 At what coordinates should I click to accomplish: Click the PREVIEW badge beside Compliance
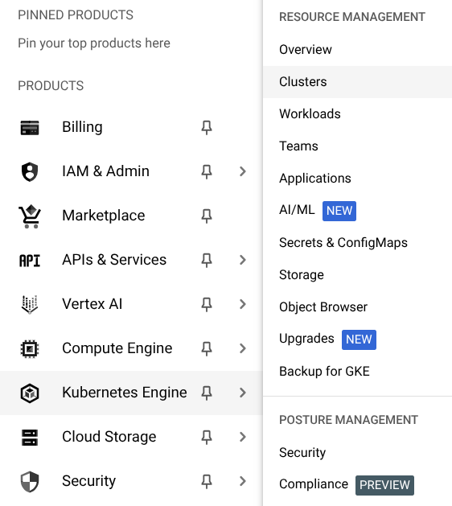click(x=384, y=485)
